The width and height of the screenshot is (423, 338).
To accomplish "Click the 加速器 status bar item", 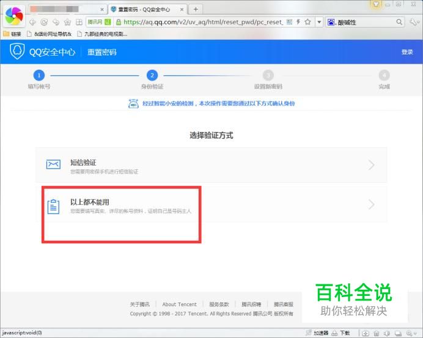I will [x=321, y=333].
